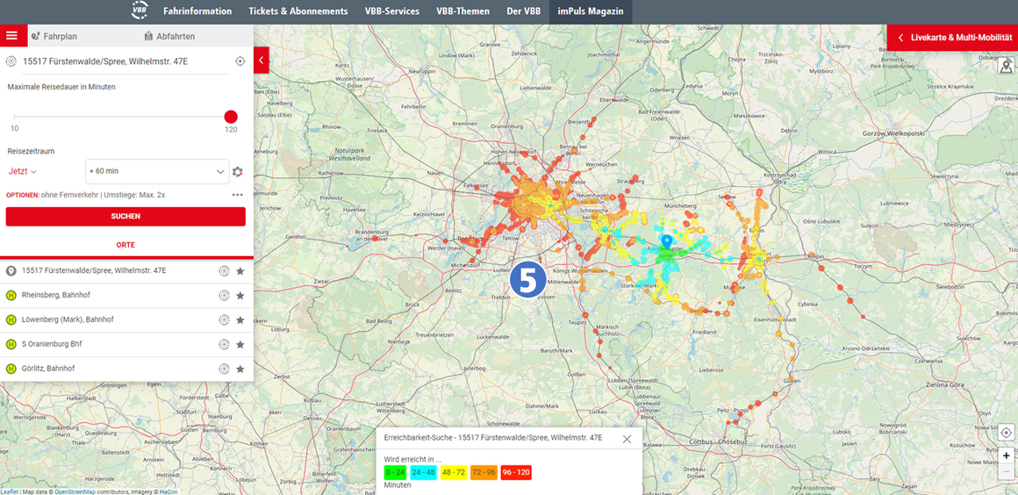
Task: Click the address input field
Action: 126,61
